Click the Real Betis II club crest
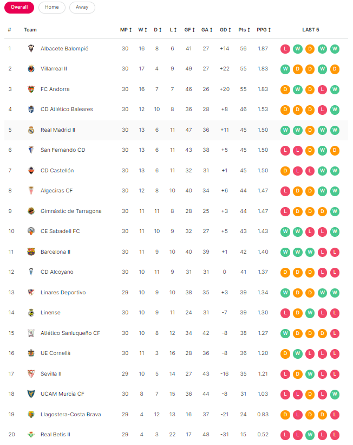353x445 pixels. [x=31, y=435]
